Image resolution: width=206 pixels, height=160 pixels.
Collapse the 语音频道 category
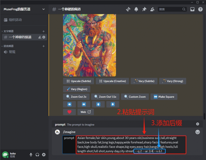(8, 46)
